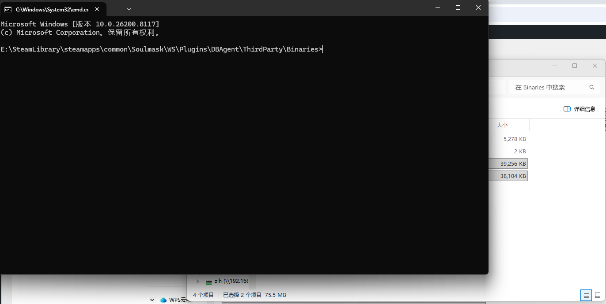Click the WPS cloud drive icon
This screenshot has height=304, width=606.
[163, 300]
